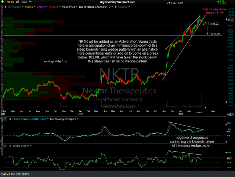Click the gray piggy bank icon beside NKTR
This screenshot has height=177, width=235.
point(18,2)
